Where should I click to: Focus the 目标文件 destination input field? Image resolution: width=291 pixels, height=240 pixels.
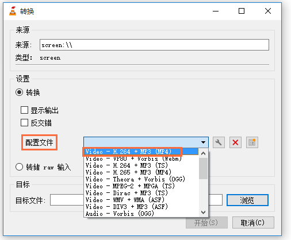pyautogui.click(x=136, y=200)
